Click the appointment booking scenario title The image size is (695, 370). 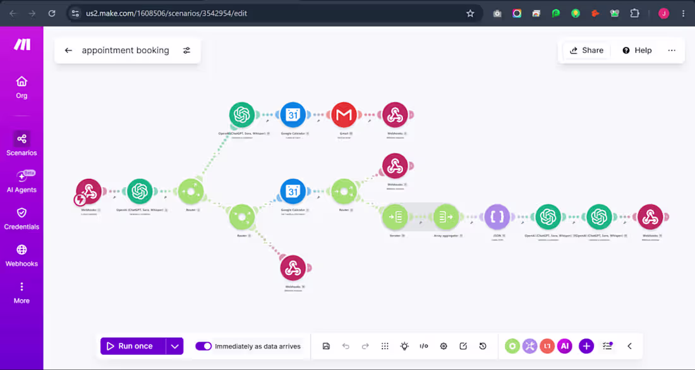[126, 51]
